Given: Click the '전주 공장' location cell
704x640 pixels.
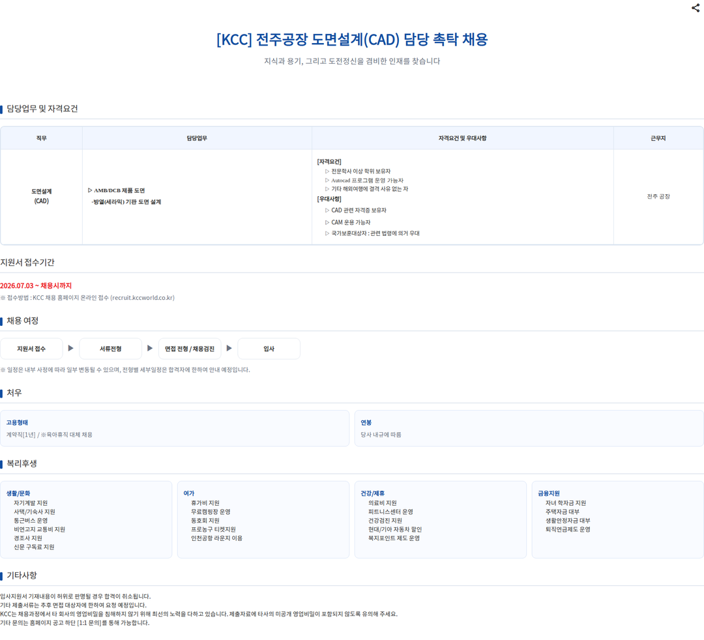Looking at the screenshot, I should [658, 196].
